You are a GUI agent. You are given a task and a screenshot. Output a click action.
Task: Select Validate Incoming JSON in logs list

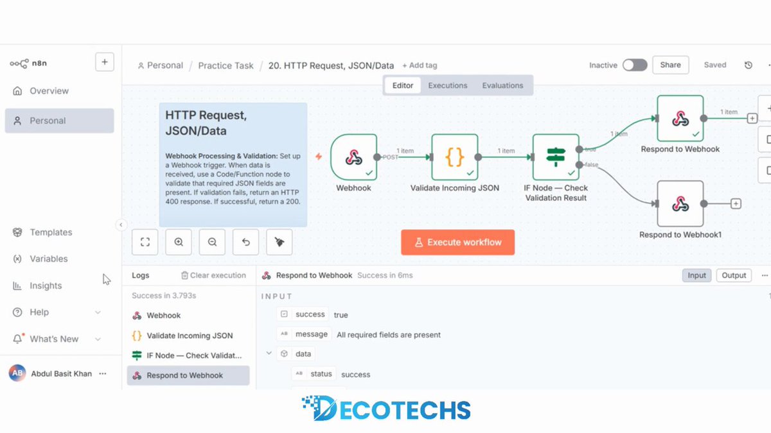[x=188, y=335]
